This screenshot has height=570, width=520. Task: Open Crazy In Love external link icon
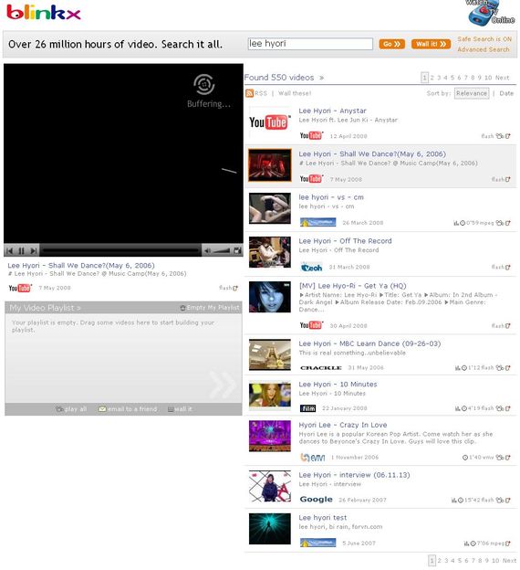pyautogui.click(x=507, y=458)
